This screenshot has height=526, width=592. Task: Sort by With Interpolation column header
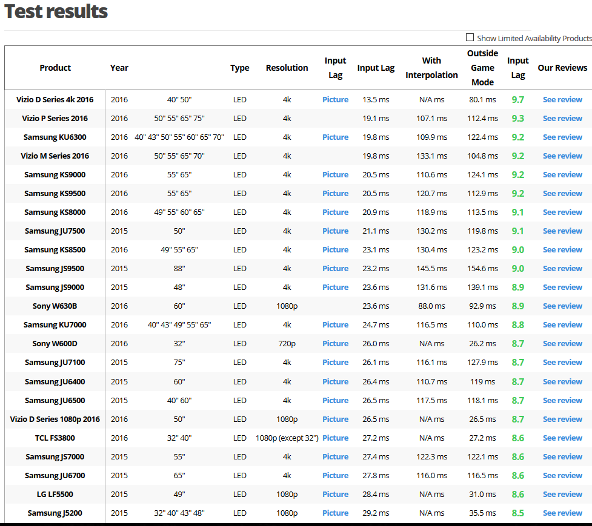(x=431, y=68)
